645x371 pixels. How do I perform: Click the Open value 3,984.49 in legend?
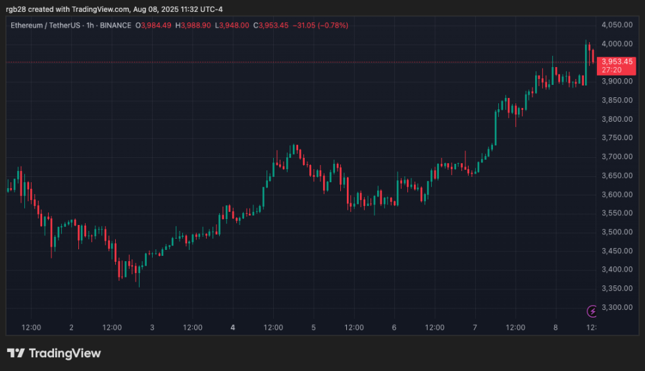pos(156,25)
